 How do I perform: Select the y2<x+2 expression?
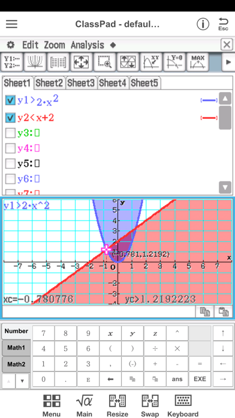(35, 118)
